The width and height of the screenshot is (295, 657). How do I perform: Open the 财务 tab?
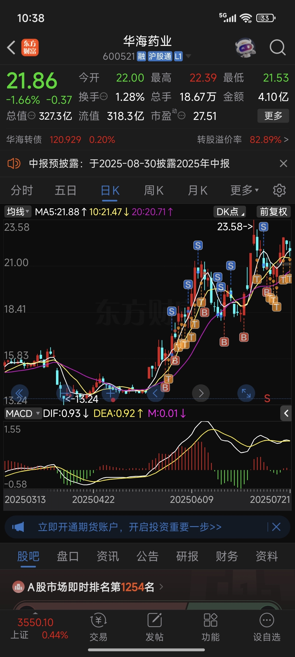pos(227,557)
